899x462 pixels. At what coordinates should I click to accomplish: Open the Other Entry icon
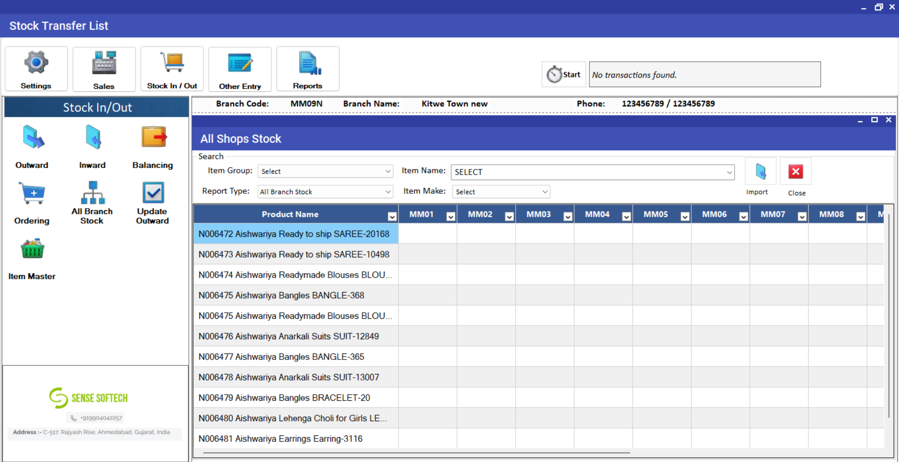pos(240,69)
